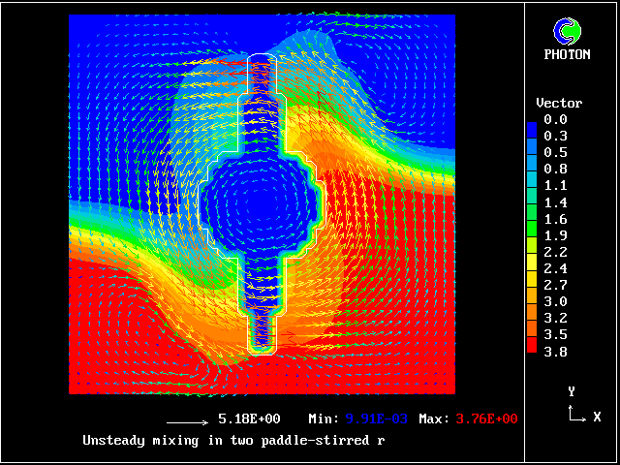This screenshot has height=465, width=620.
Task: Click the Vector legend title
Action: tap(559, 103)
